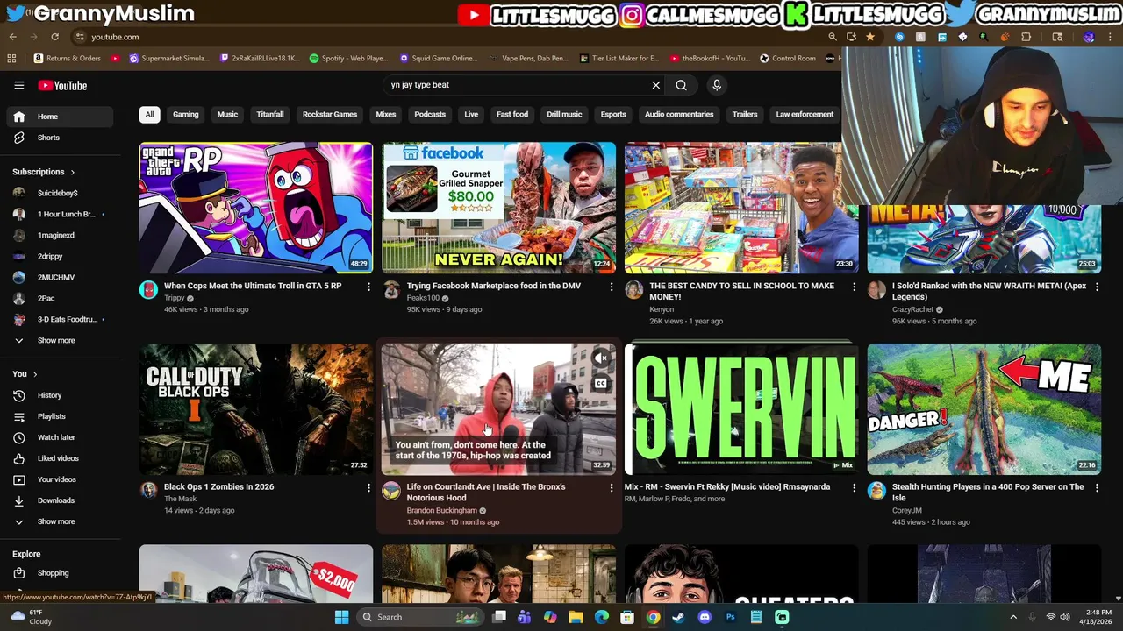Open the Squid Game Online bookmark

pos(439,59)
